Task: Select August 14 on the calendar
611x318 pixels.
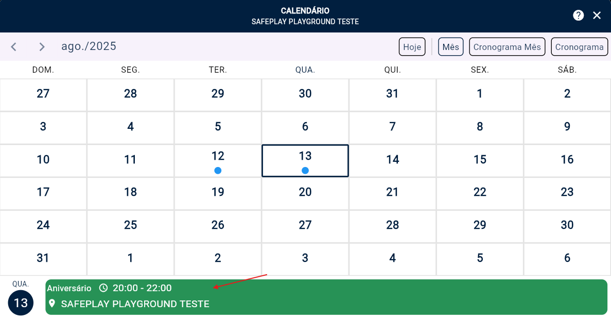Action: tap(393, 160)
